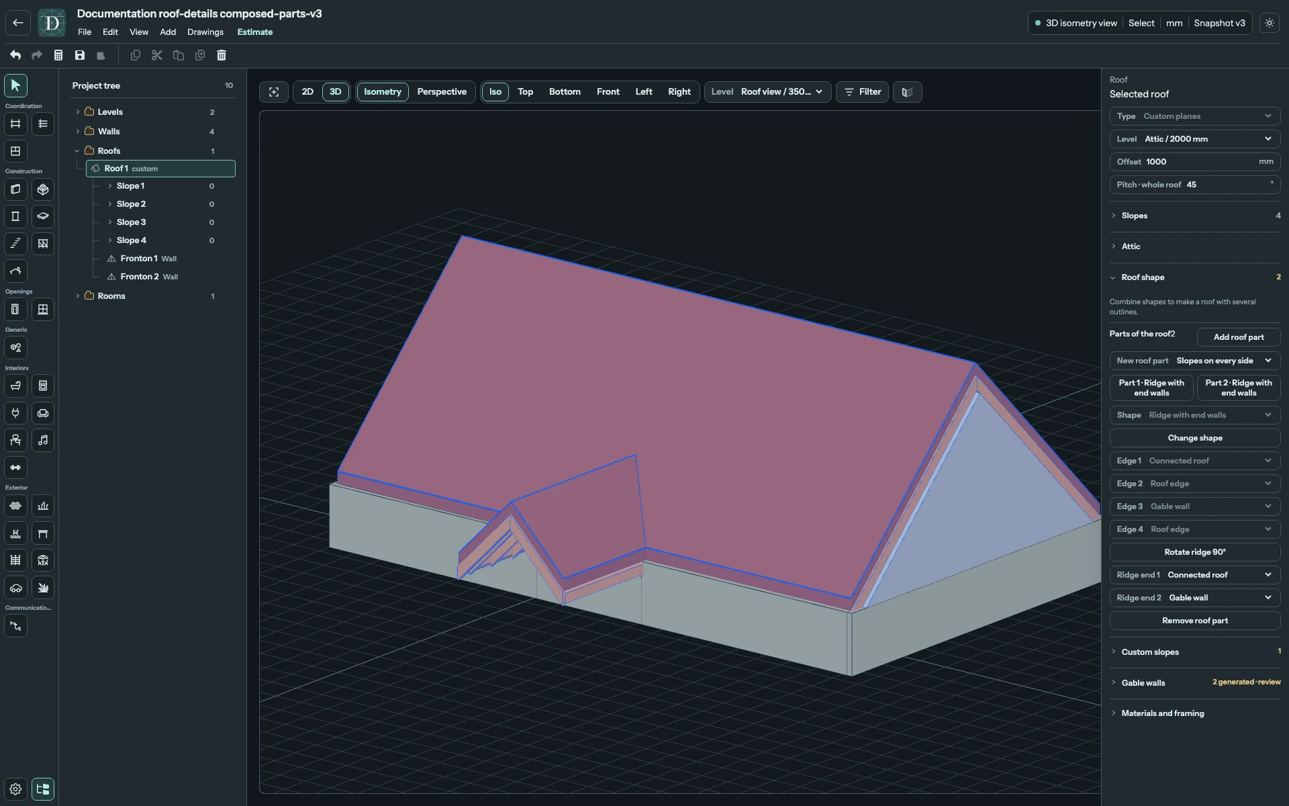Click the scissors cut icon
The height and width of the screenshot is (806, 1289).
tap(157, 55)
